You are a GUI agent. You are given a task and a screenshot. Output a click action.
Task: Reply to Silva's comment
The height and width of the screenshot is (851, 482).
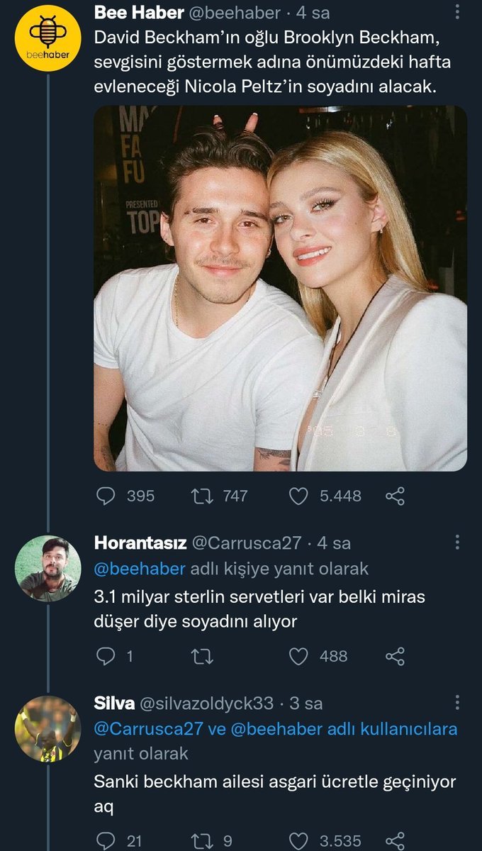[105, 840]
